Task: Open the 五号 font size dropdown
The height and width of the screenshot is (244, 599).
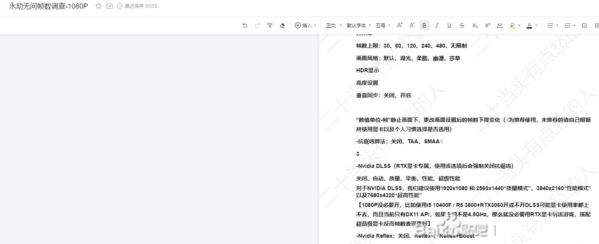Action: [x=383, y=25]
